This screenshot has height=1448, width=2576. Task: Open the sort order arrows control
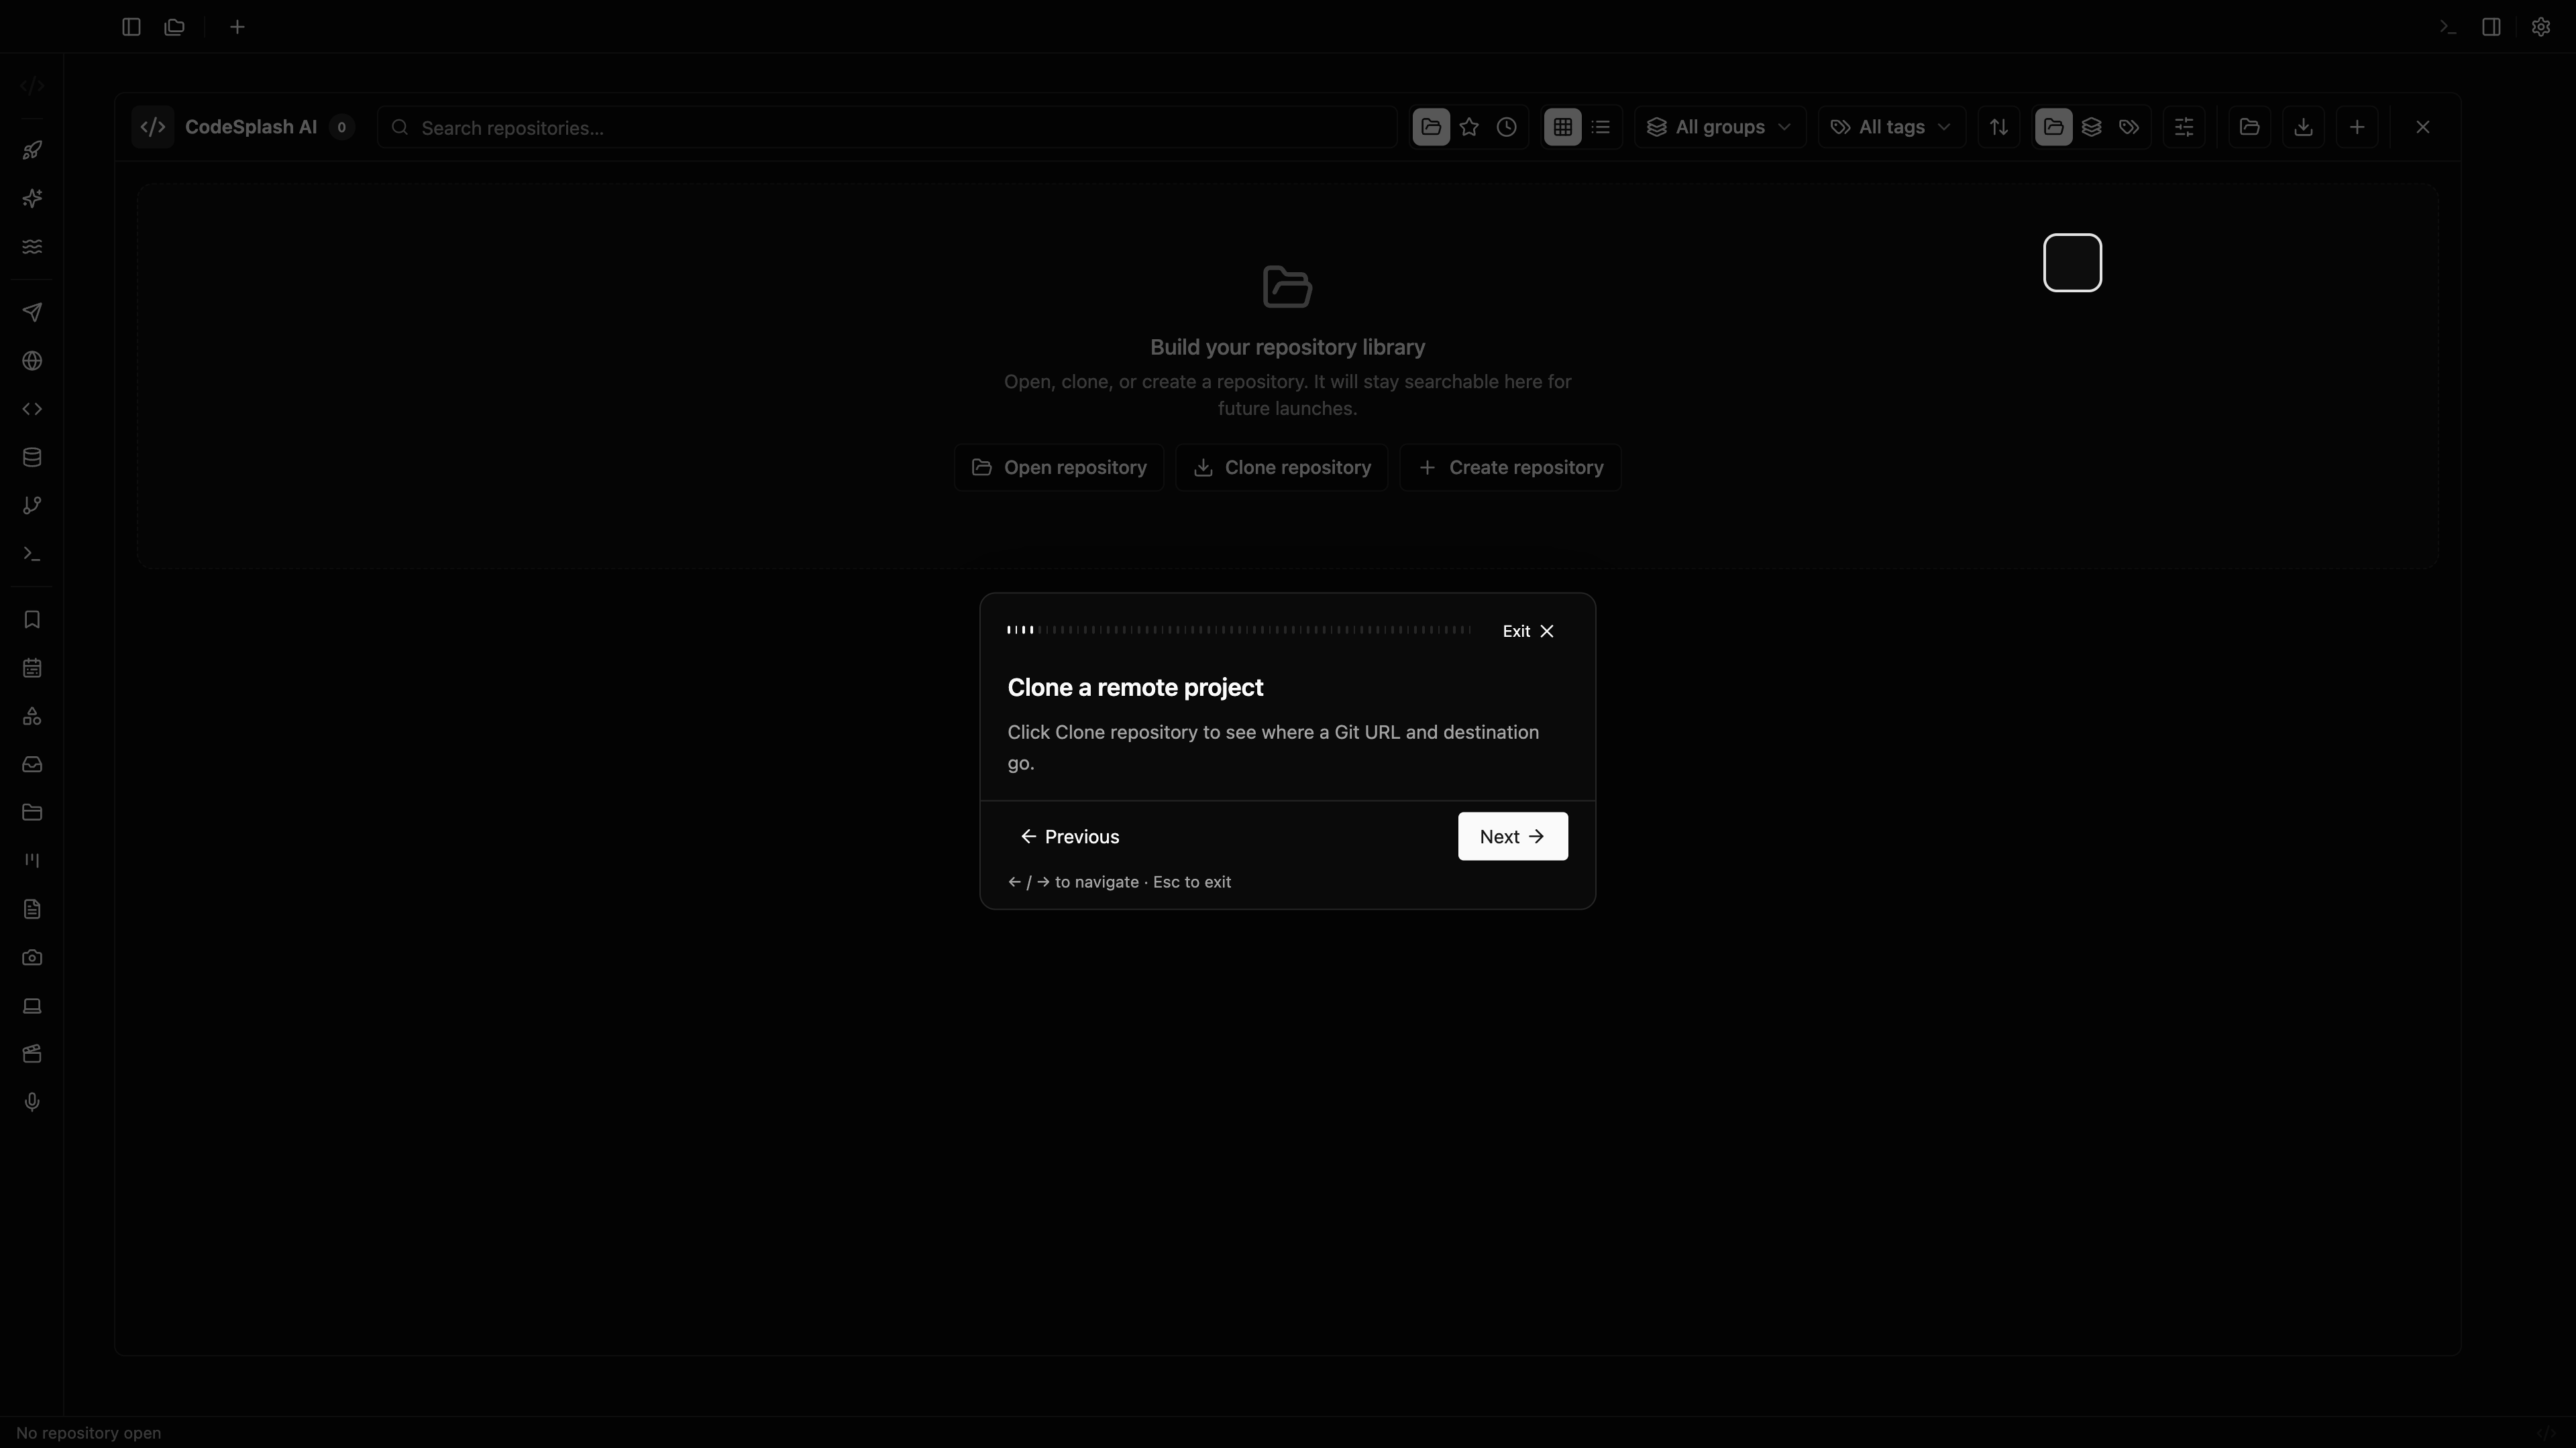tap(1999, 127)
